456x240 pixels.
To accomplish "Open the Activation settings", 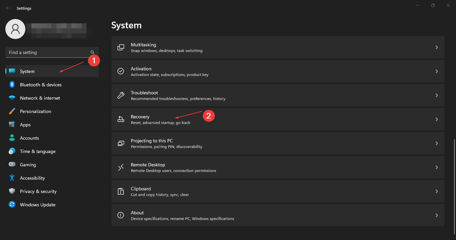I will tap(278, 71).
